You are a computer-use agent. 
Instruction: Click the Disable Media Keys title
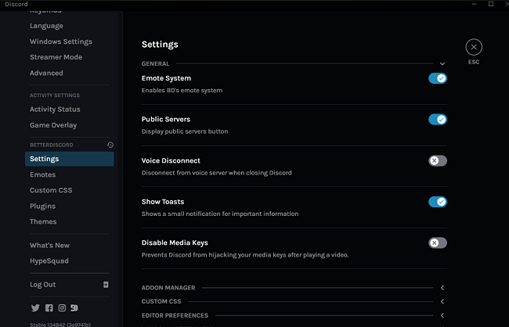click(x=175, y=243)
